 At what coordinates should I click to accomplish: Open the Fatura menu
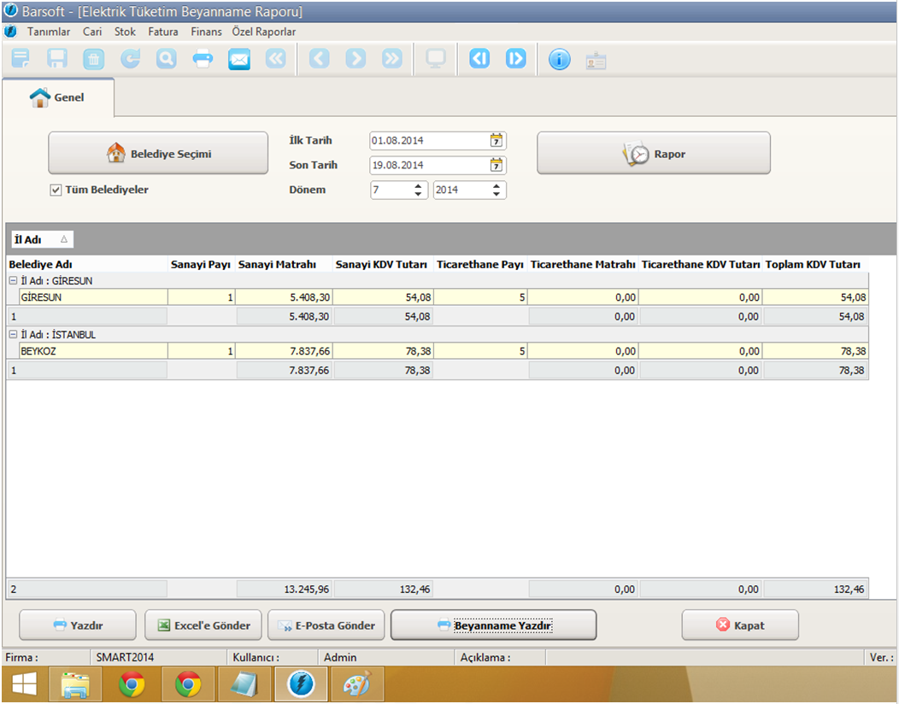click(163, 32)
